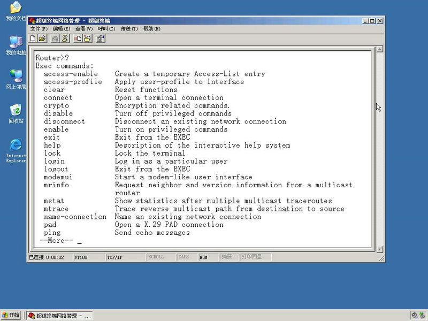This screenshot has width=428, height=321.
Task: Click the Send file toolbar icon
Action: pos(78,39)
